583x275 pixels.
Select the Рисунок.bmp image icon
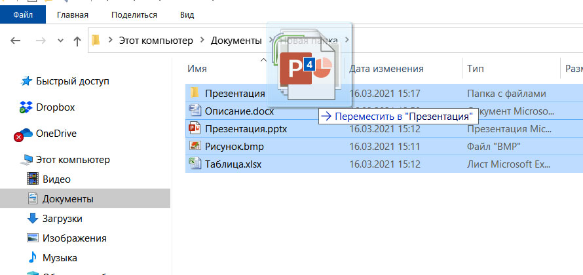pos(195,147)
